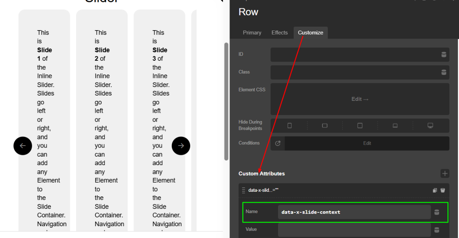Open dynamic content for ID field

[444, 55]
